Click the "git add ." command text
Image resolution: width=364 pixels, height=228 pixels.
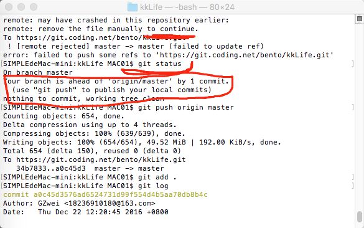157,177
